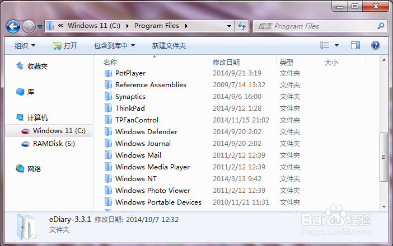Select 网络 in the navigation pane
393x246 pixels.
(x=34, y=169)
